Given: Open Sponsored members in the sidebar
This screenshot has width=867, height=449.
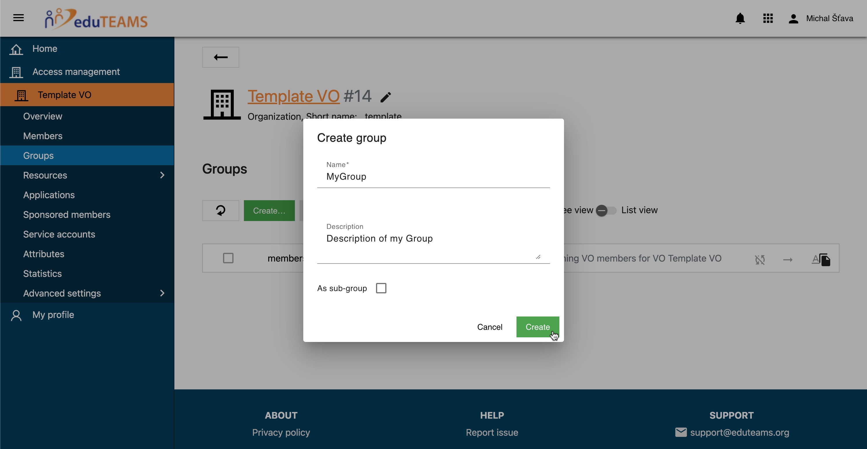Looking at the screenshot, I should [x=87, y=214].
